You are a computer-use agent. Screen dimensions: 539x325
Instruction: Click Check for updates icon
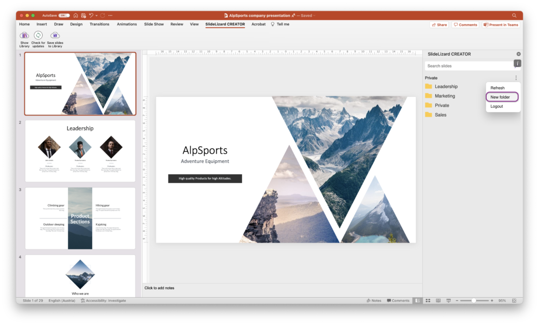[38, 35]
